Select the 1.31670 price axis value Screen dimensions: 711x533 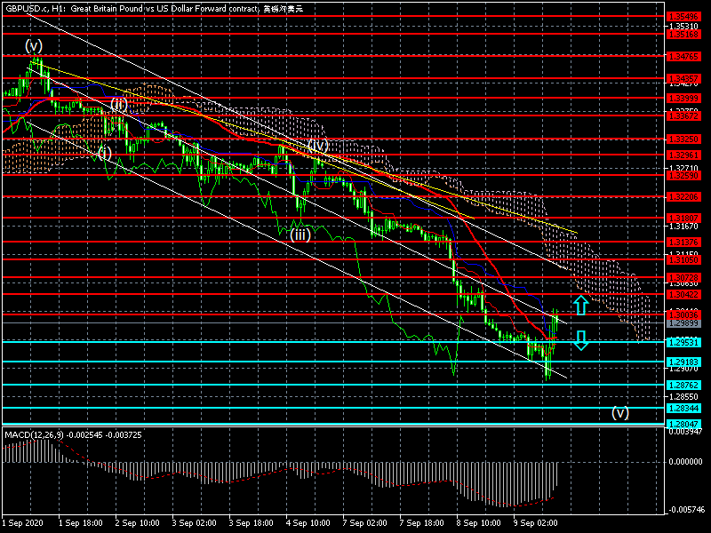(x=683, y=226)
